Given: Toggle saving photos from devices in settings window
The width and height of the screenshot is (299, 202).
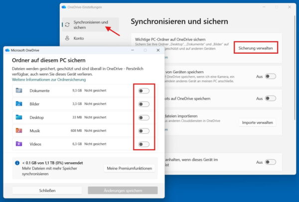Looking at the screenshot, I should pyautogui.click(x=271, y=76).
